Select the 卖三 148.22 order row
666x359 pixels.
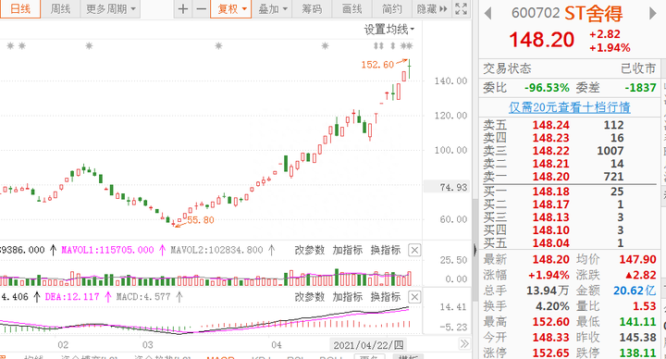pyautogui.click(x=569, y=151)
